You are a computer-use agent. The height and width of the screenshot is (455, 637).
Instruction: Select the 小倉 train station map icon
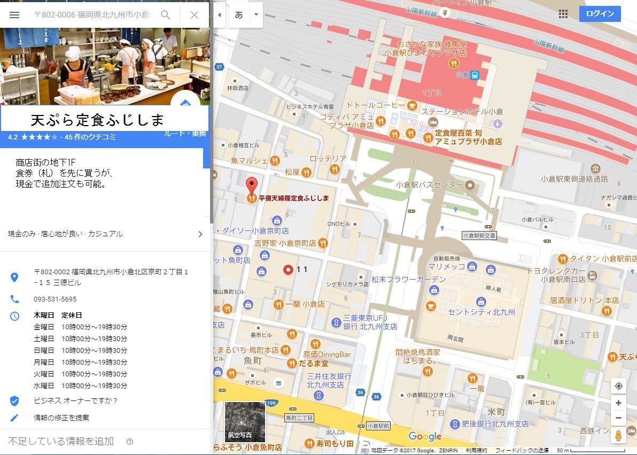click(475, 75)
